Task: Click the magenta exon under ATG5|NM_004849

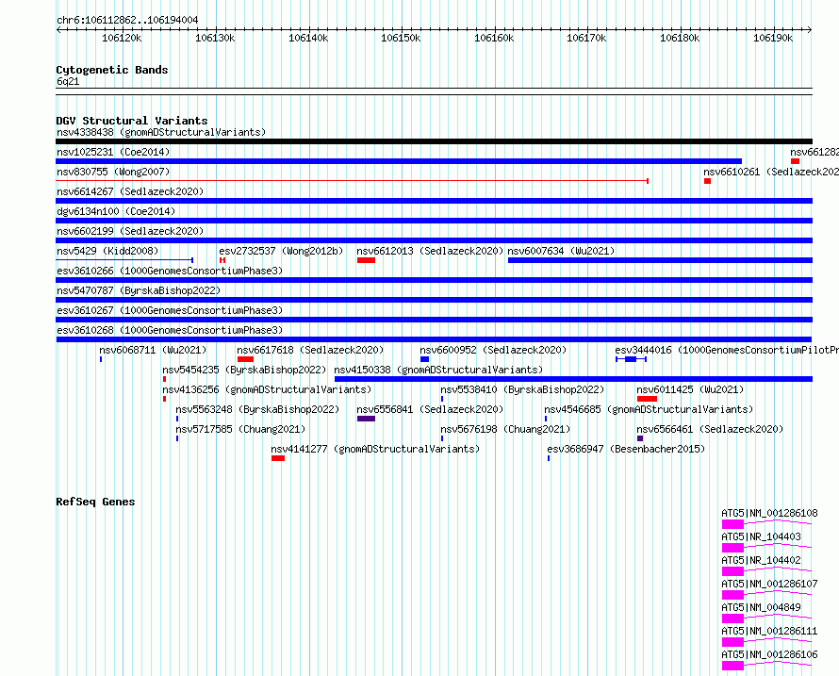Action: pyautogui.click(x=732, y=618)
